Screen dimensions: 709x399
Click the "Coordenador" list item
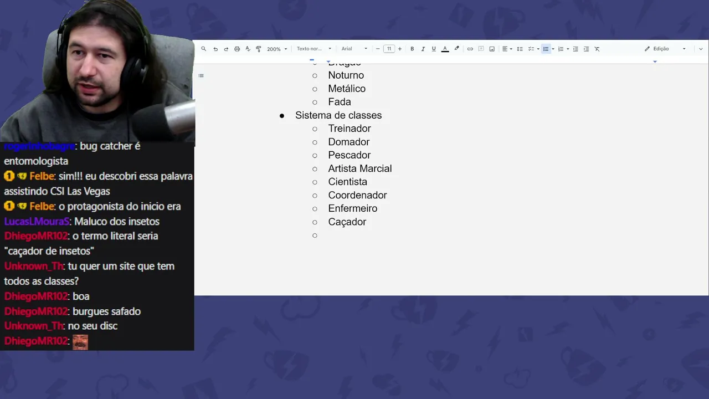point(358,195)
